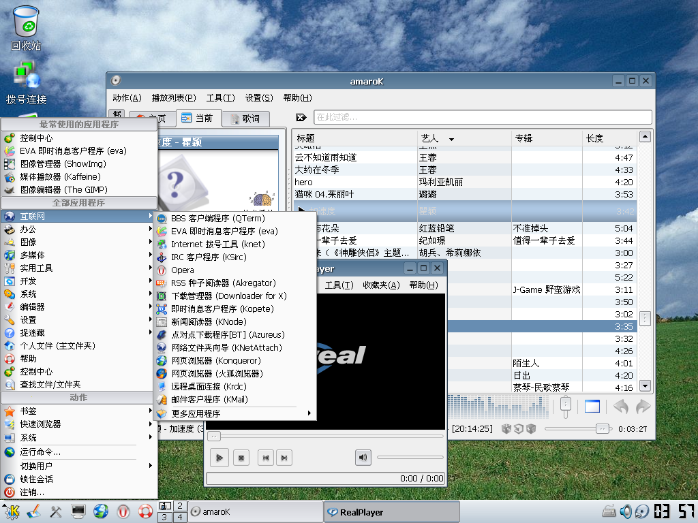The height and width of the screenshot is (523, 698).
Task: Select the track titled hero
Action: point(303,183)
